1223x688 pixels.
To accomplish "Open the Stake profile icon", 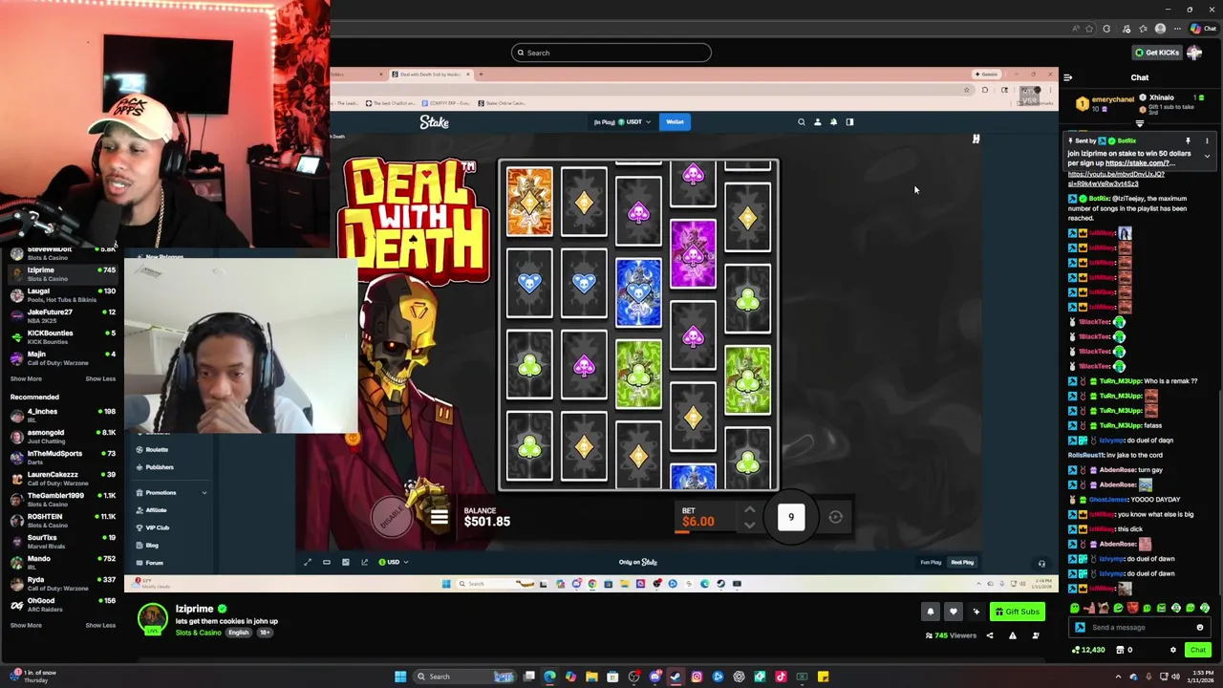I will [817, 121].
